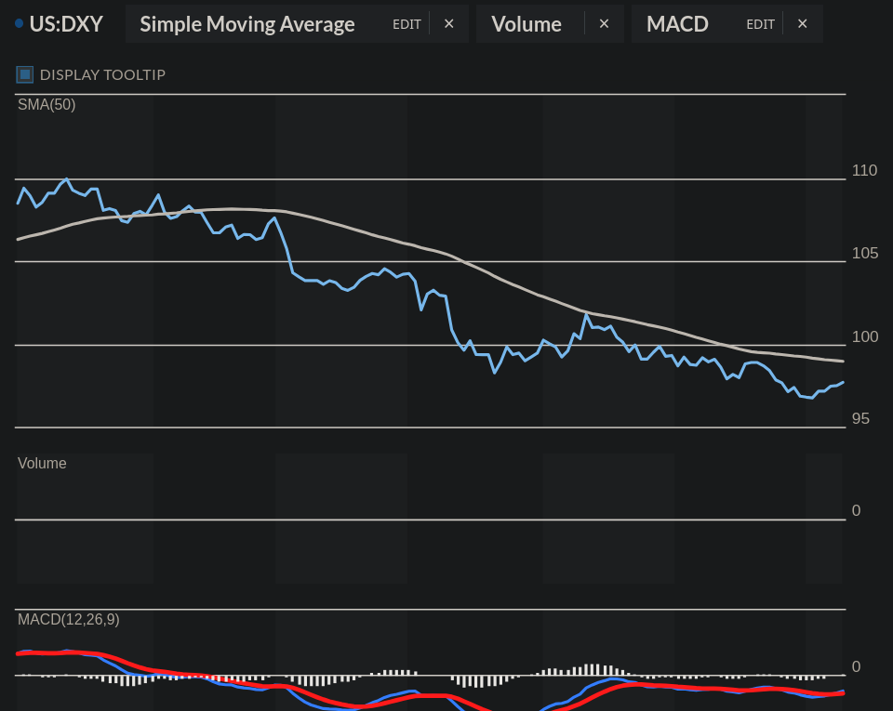Click the 105 price axis label

point(864,253)
